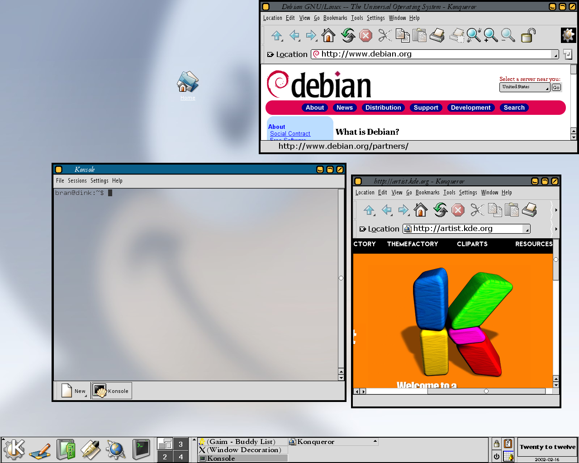This screenshot has height=463, width=579.
Task: Open server country dropdown showing United States
Action: (525, 87)
